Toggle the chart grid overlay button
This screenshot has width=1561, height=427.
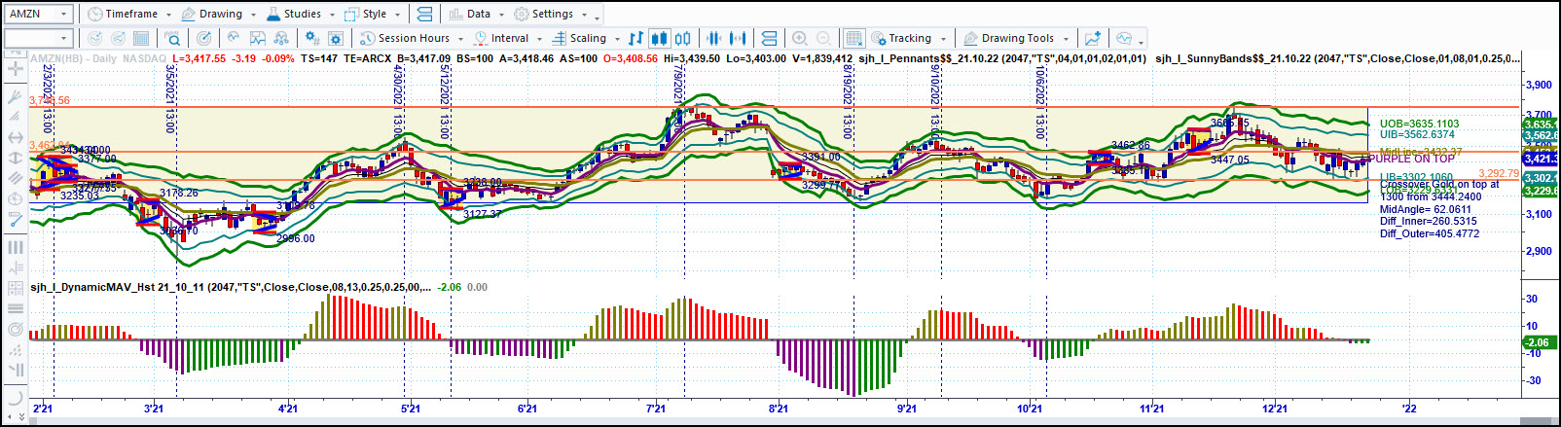853,38
